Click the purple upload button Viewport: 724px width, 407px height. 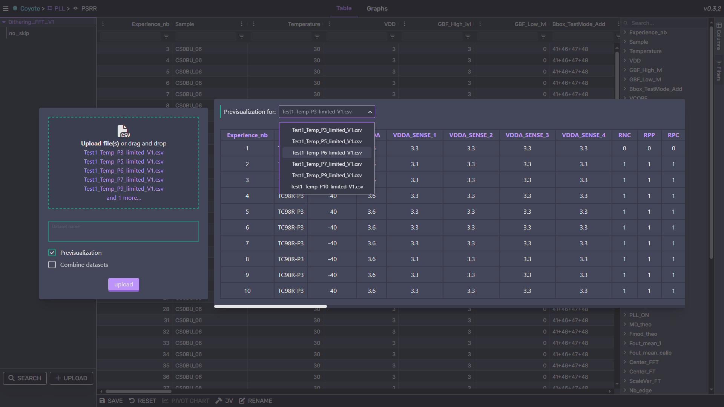coord(124,285)
